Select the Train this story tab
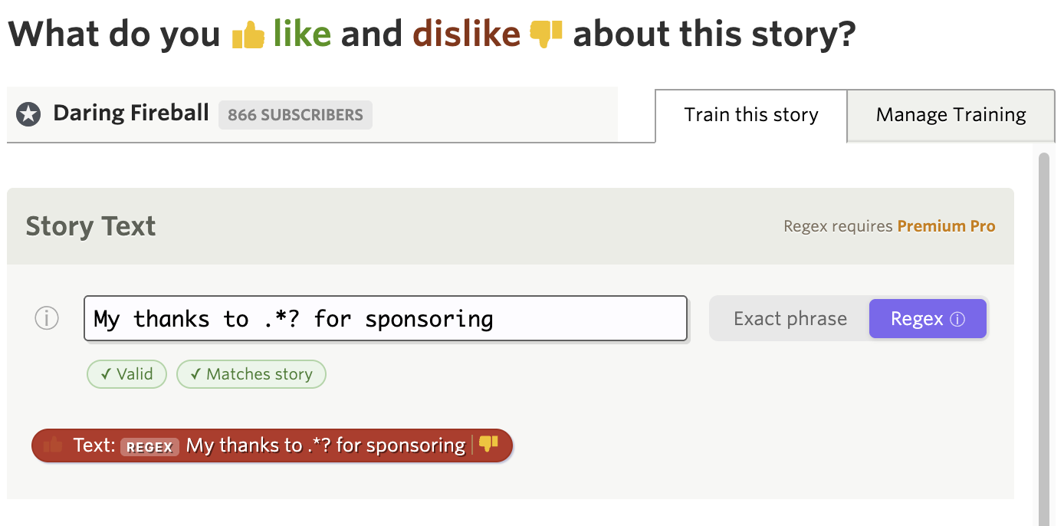 pos(750,114)
